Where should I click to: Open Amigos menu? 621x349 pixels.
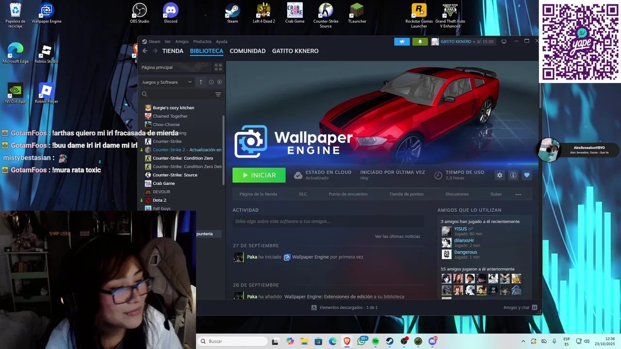pos(182,42)
